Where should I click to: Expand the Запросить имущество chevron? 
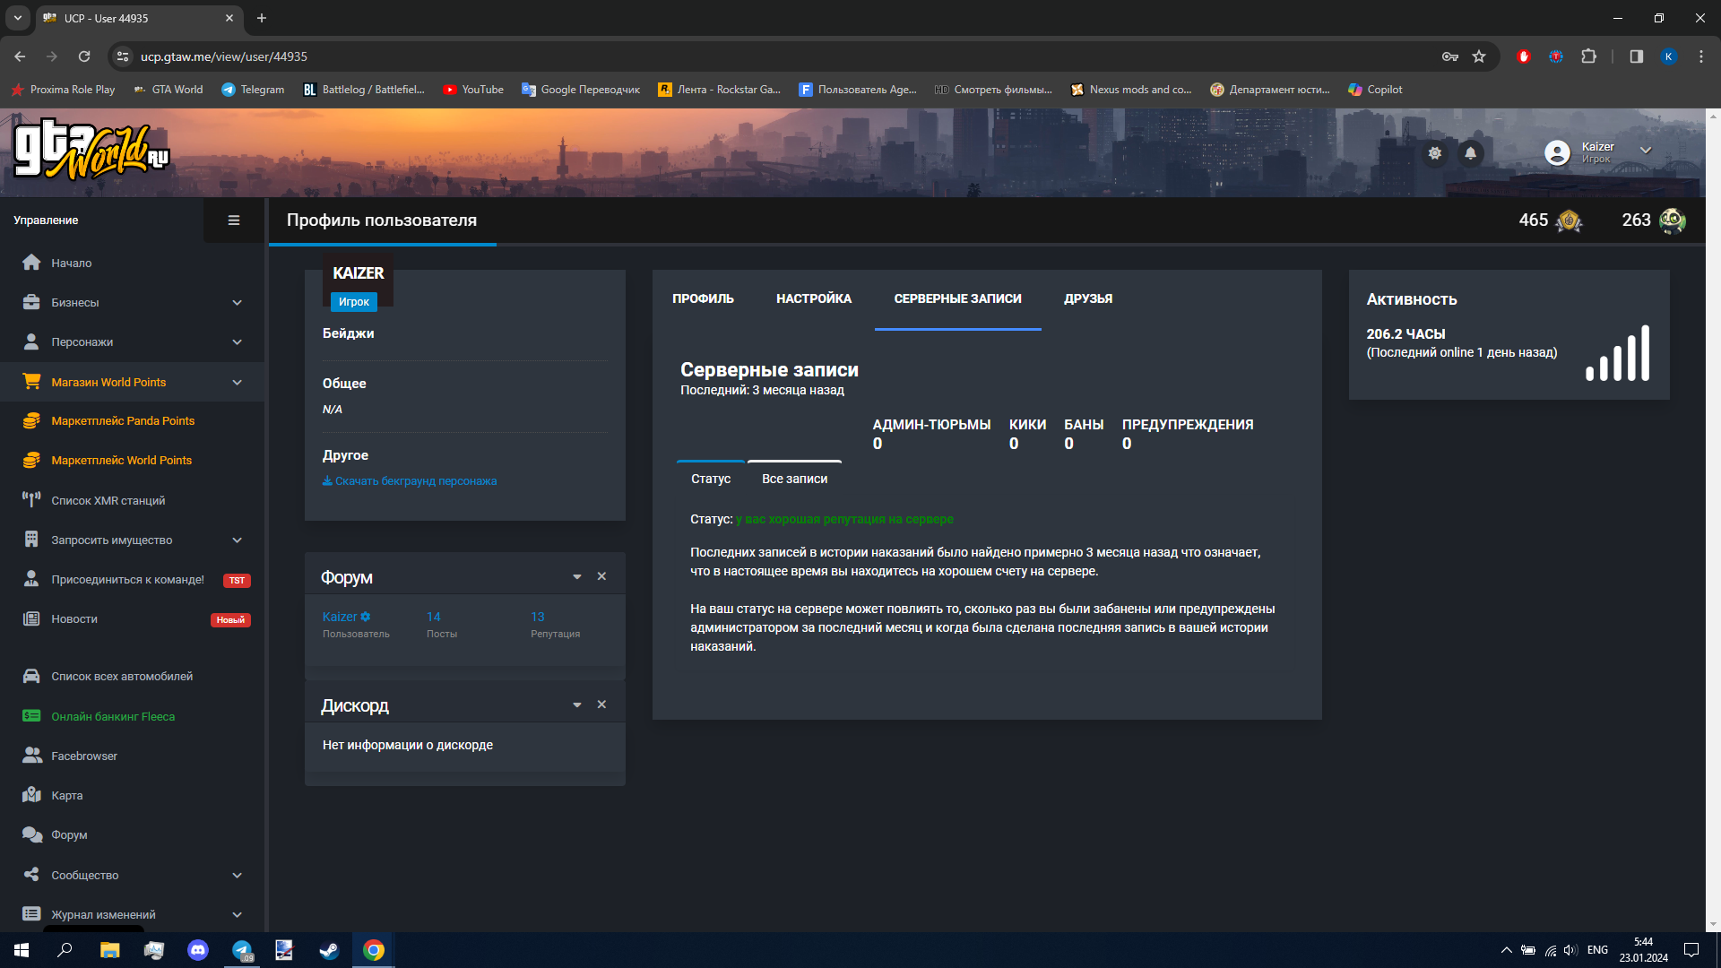[238, 540]
